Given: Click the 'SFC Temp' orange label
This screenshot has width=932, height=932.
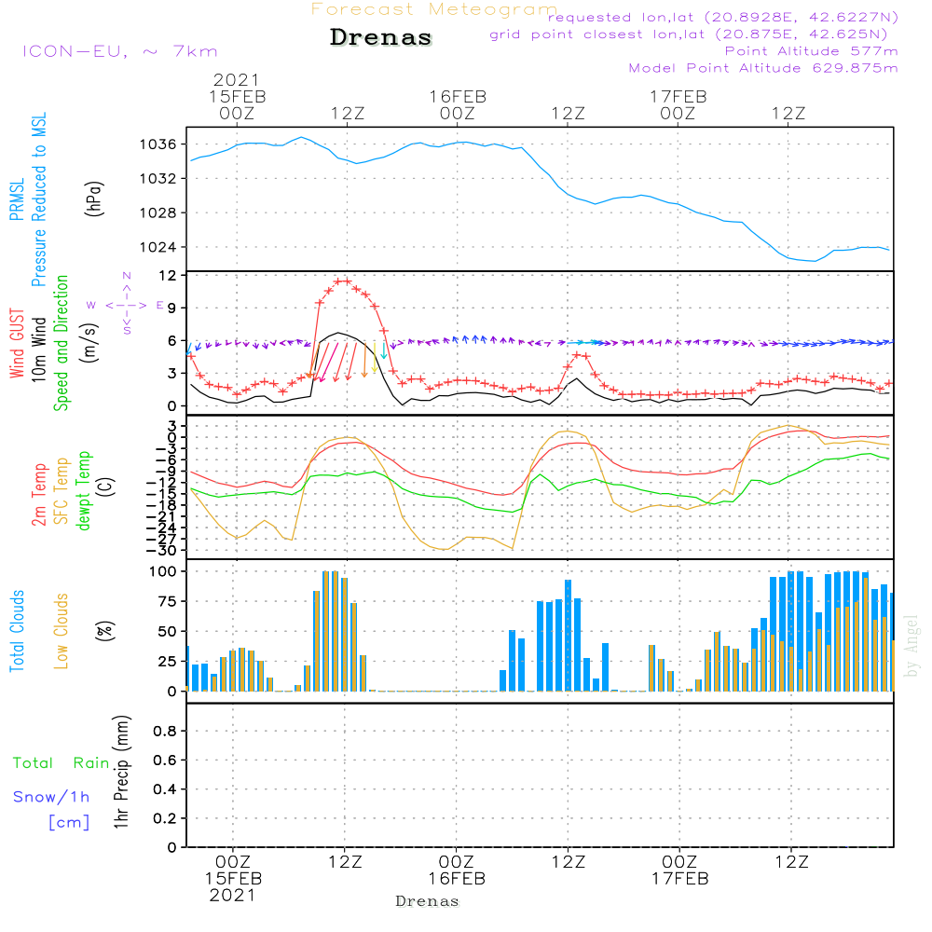Looking at the screenshot, I should (62, 491).
